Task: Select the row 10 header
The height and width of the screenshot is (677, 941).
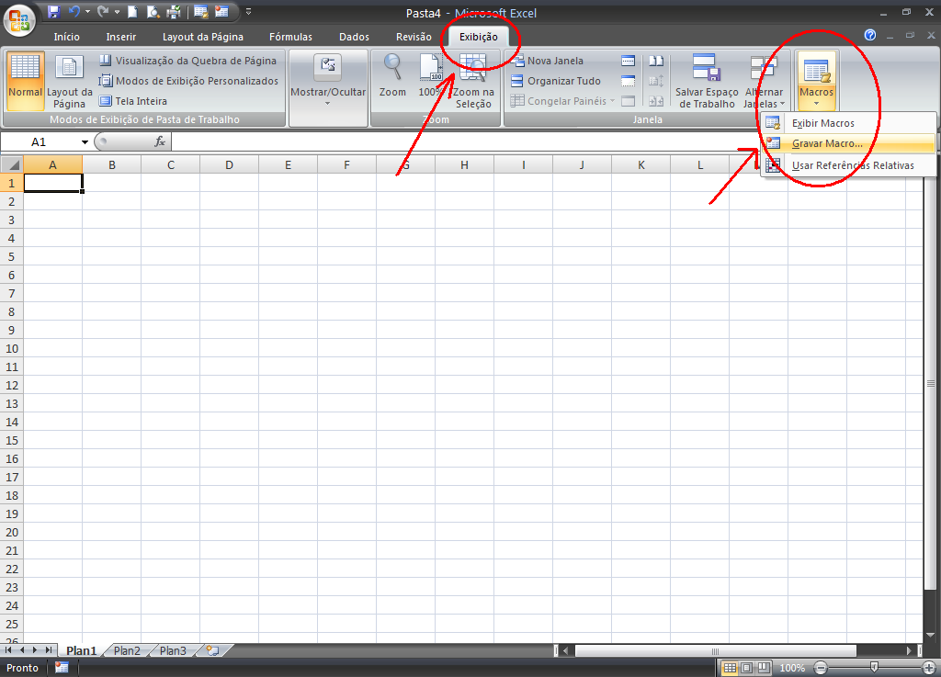Action: point(12,348)
